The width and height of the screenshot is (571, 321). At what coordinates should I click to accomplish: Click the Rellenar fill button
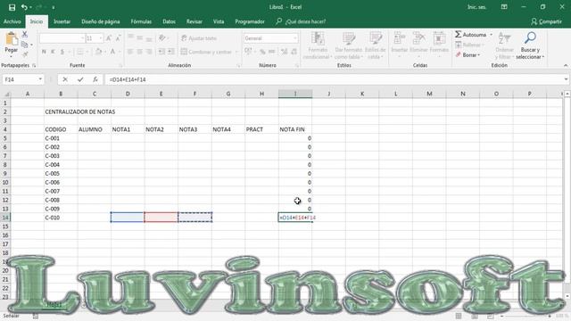[x=469, y=45]
